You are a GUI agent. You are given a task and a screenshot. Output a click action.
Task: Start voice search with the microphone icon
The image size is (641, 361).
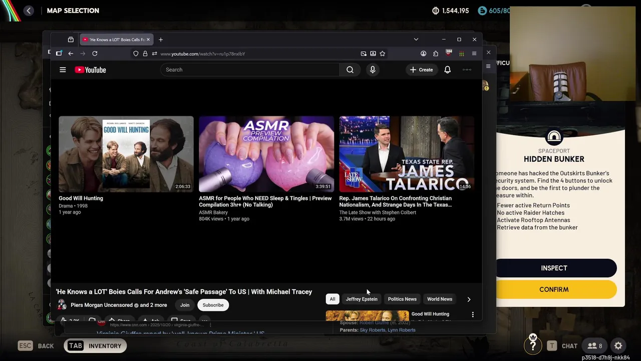[x=373, y=70]
